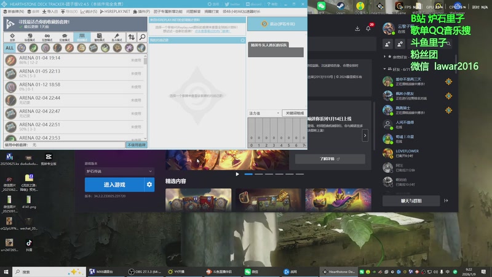Open the Battle.net downloads icon
This screenshot has width=492, height=277.
click(x=357, y=28)
